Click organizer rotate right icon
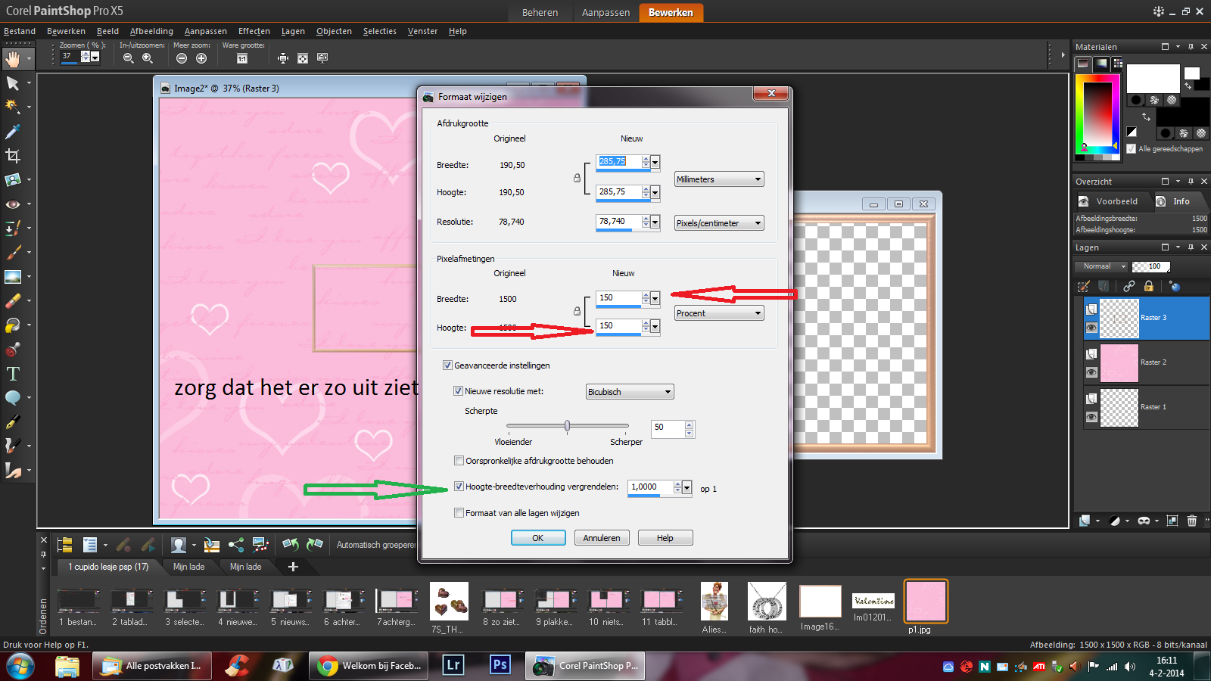The width and height of the screenshot is (1211, 681). [x=315, y=544]
